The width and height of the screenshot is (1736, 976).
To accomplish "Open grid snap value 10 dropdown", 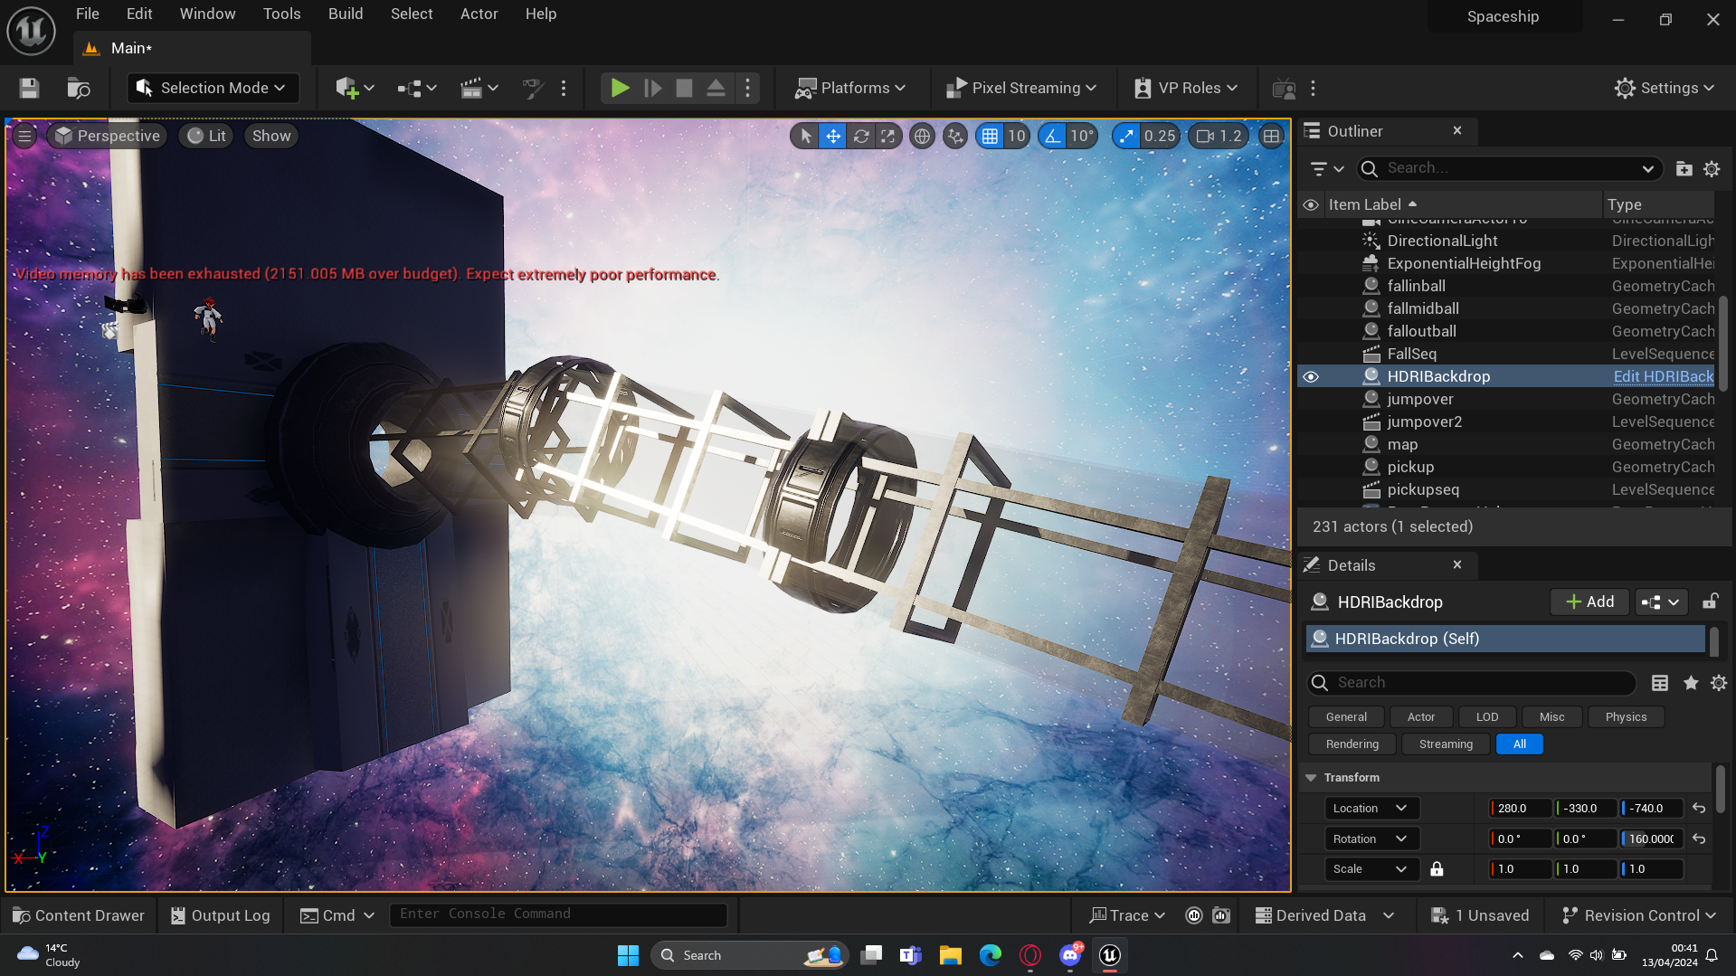I will click(1017, 136).
